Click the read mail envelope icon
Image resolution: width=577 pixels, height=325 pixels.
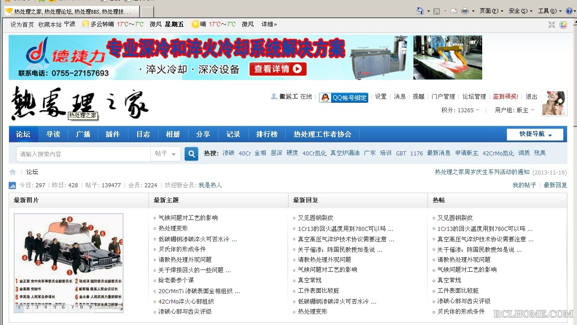(x=454, y=11)
